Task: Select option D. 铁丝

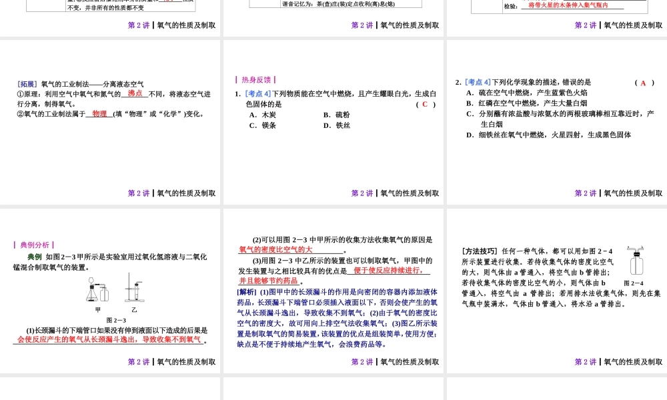Action: 336,125
